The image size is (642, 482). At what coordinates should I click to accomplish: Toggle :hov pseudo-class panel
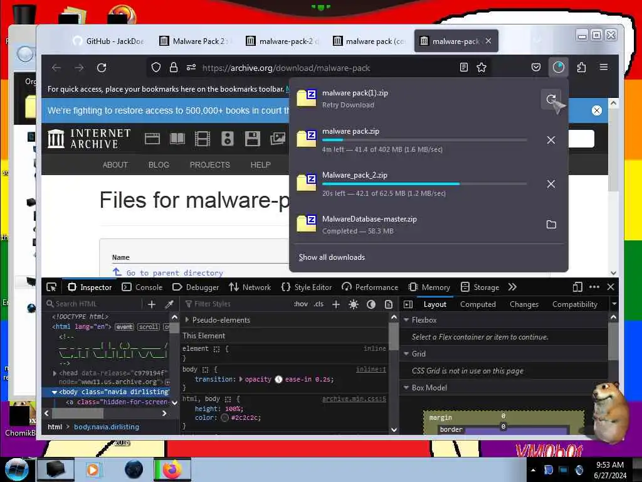[x=300, y=304]
